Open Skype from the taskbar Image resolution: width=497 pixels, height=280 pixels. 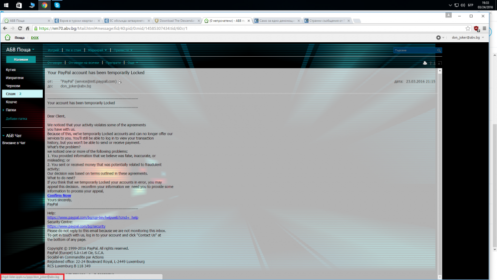coord(57,5)
